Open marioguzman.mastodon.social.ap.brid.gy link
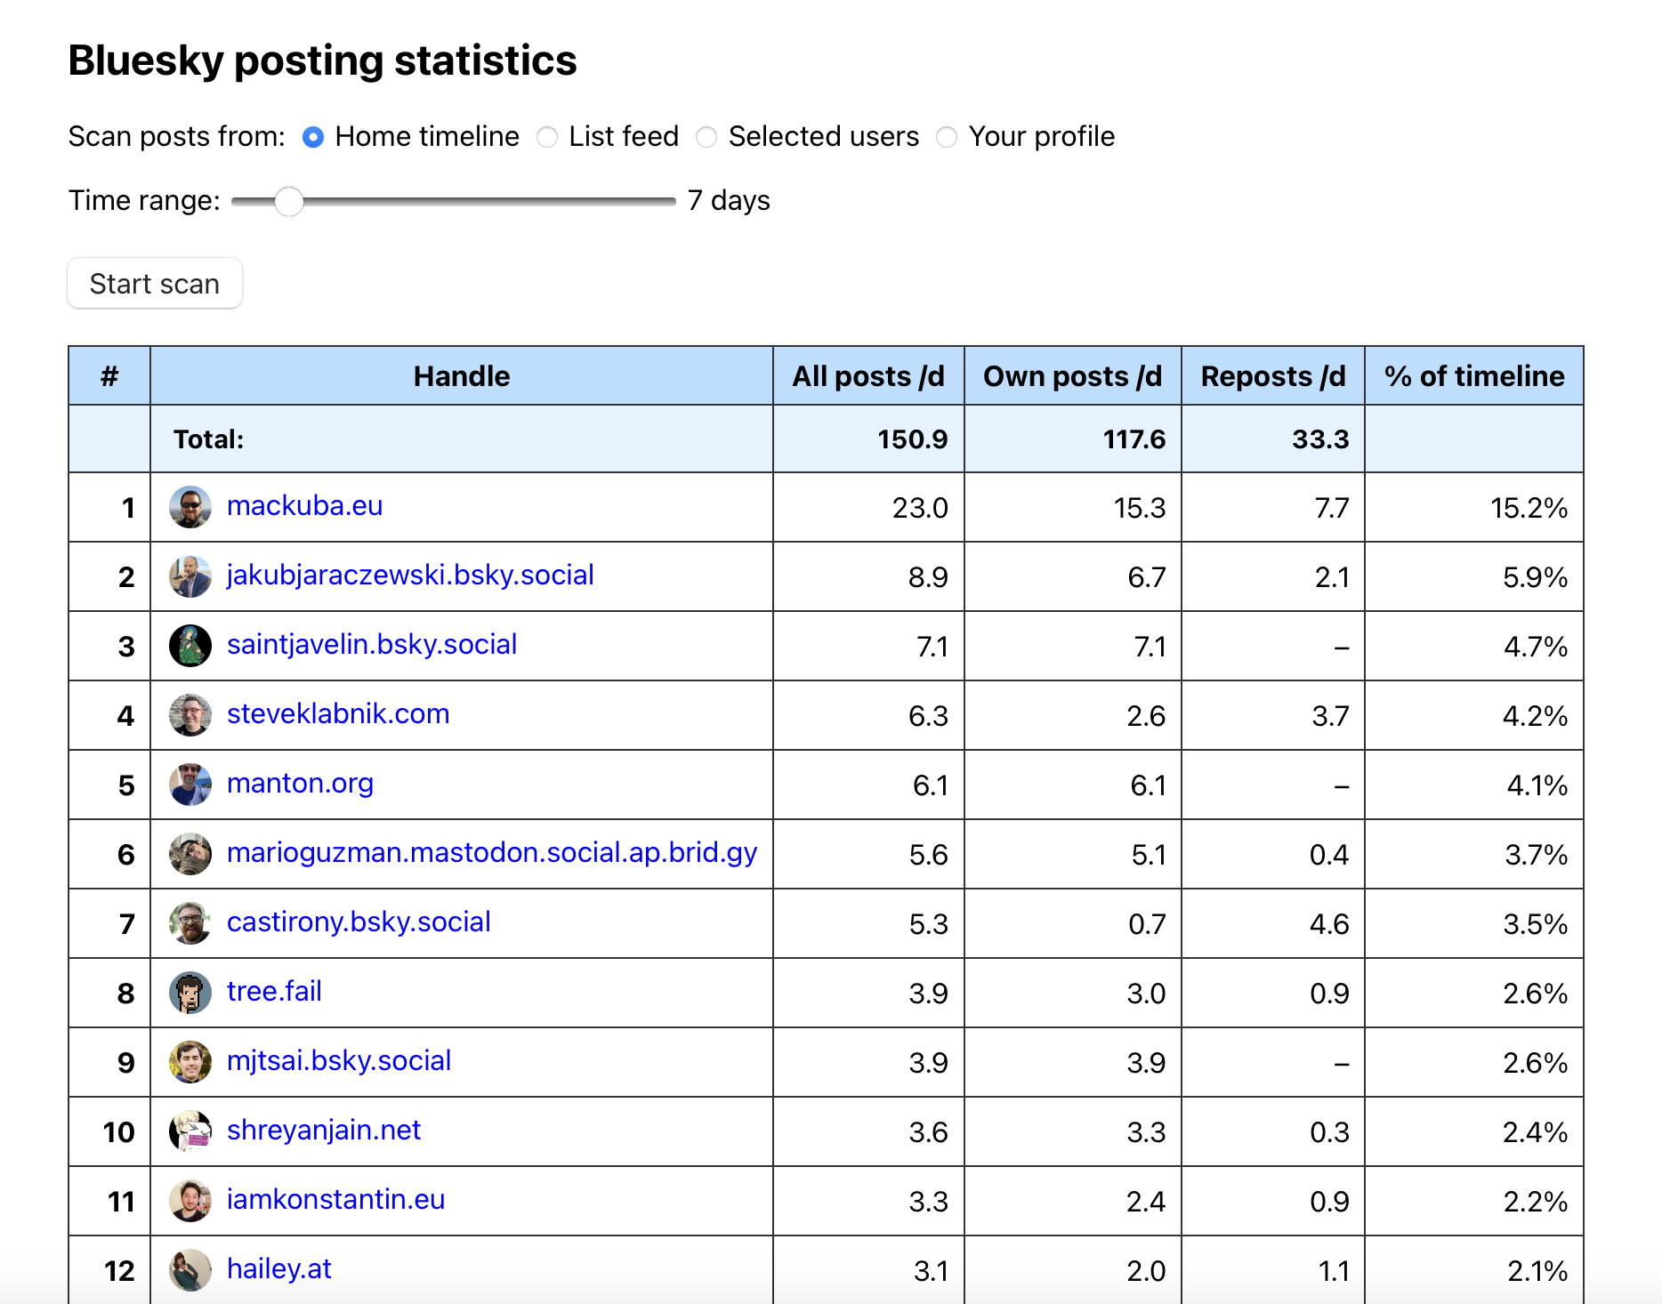This screenshot has width=1662, height=1304. 491,853
